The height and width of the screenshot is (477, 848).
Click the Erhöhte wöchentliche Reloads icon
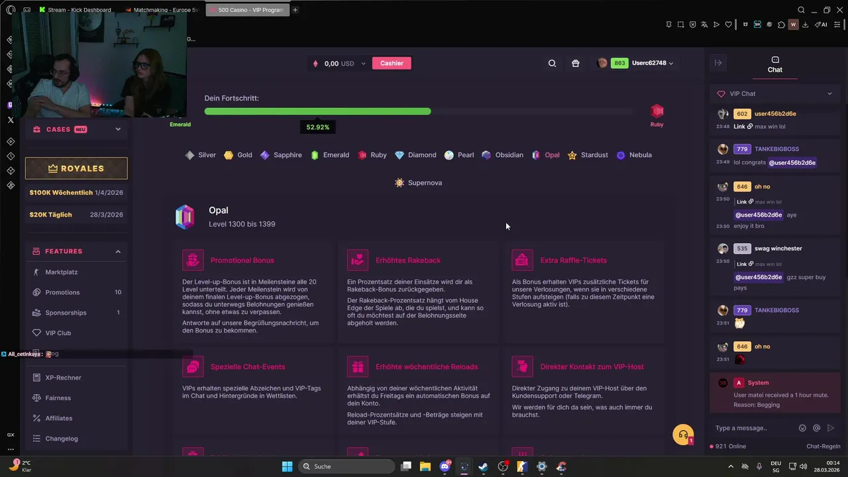358,366
